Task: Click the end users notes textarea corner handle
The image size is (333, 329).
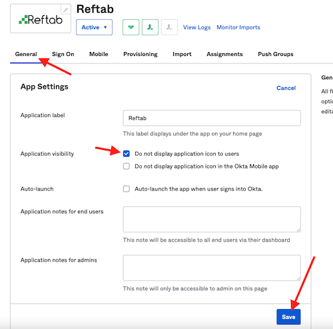Action: [x=298, y=230]
